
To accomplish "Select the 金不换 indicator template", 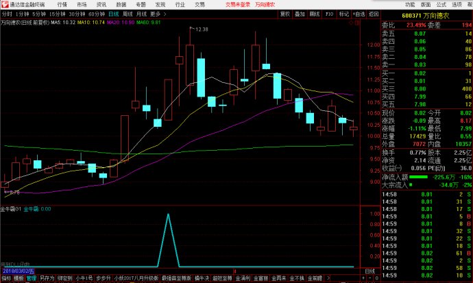I will click(297, 278).
